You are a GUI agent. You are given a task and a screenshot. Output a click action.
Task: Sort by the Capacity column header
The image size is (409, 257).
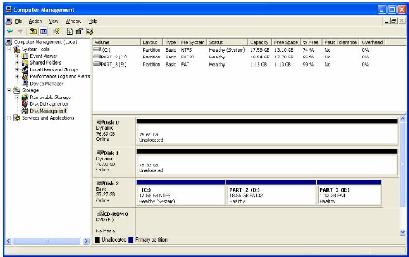point(259,42)
